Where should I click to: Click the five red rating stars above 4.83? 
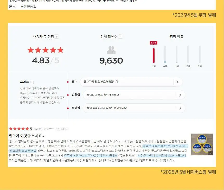(x=45, y=50)
